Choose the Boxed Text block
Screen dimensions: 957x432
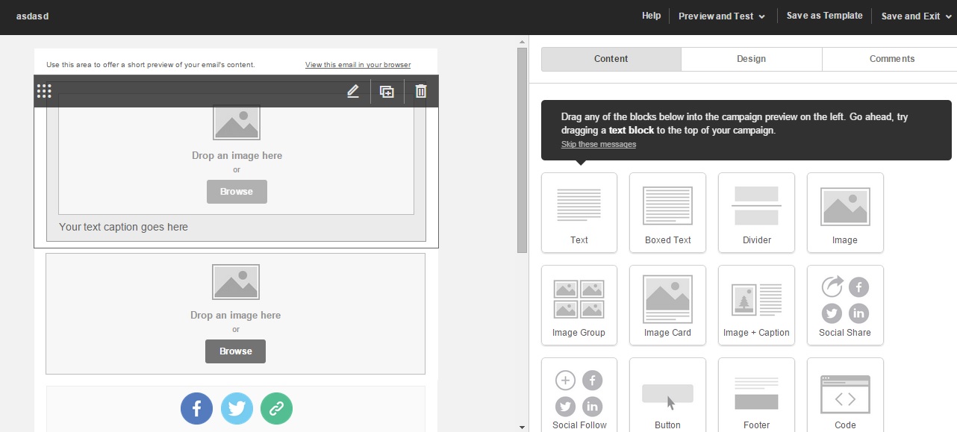click(x=667, y=213)
